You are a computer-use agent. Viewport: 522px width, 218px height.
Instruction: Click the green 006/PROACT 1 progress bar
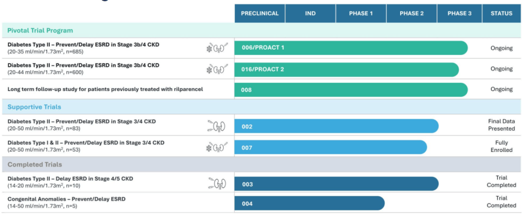tap(351, 48)
